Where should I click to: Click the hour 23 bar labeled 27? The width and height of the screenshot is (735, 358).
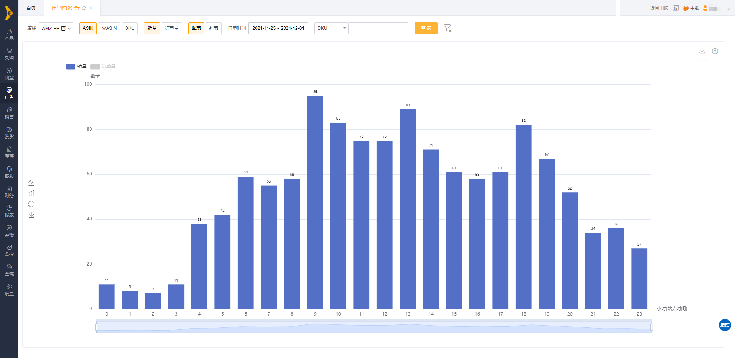pos(639,279)
